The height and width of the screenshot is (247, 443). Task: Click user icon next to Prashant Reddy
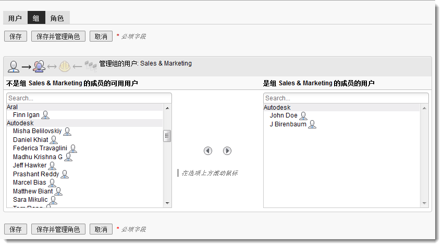(65, 174)
